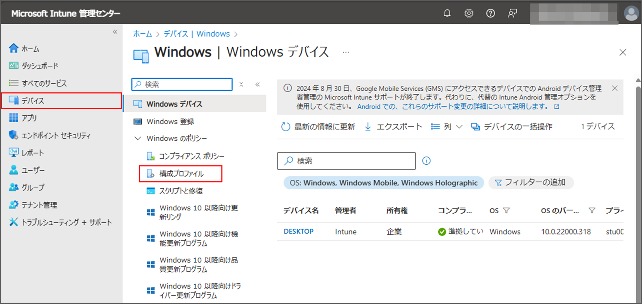Click the OS: Windows filter pill
This screenshot has width=642, height=304.
click(x=383, y=183)
